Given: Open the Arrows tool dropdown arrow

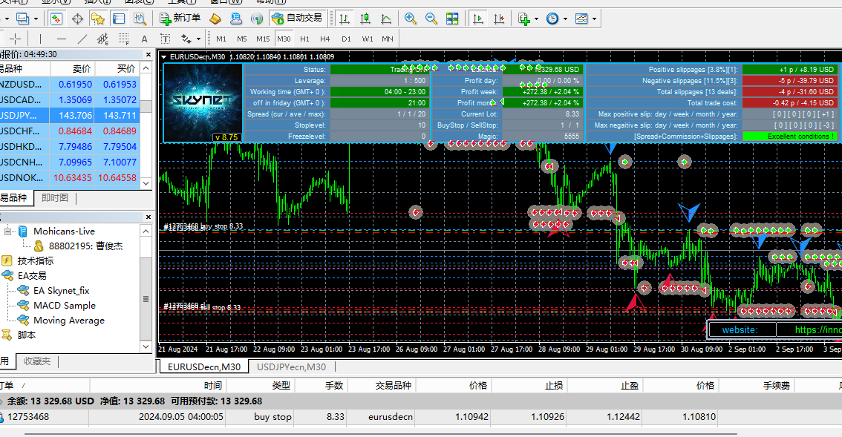Looking at the screenshot, I should coord(198,39).
